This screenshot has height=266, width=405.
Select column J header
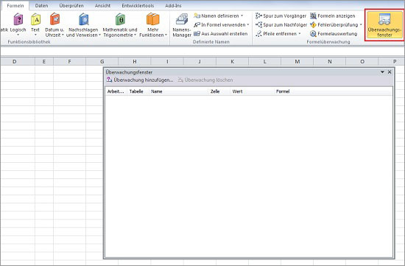(200, 61)
